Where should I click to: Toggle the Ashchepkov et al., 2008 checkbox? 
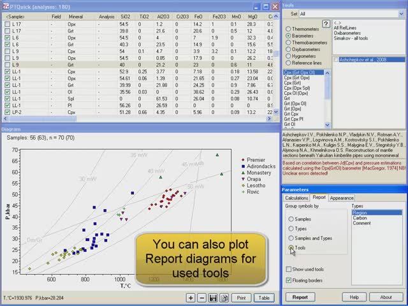[x=336, y=60]
